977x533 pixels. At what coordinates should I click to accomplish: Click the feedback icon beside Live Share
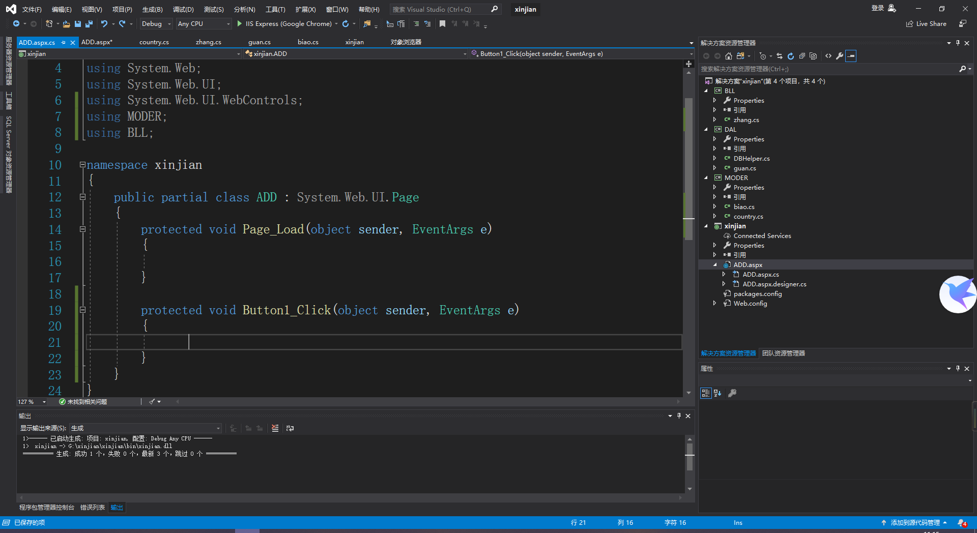pos(963,24)
